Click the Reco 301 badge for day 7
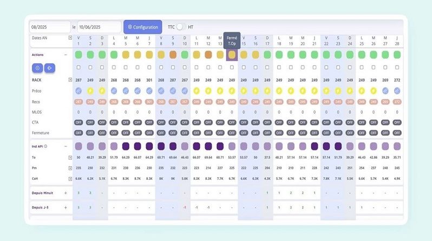This screenshot has width=432, height=241. click(x=149, y=102)
